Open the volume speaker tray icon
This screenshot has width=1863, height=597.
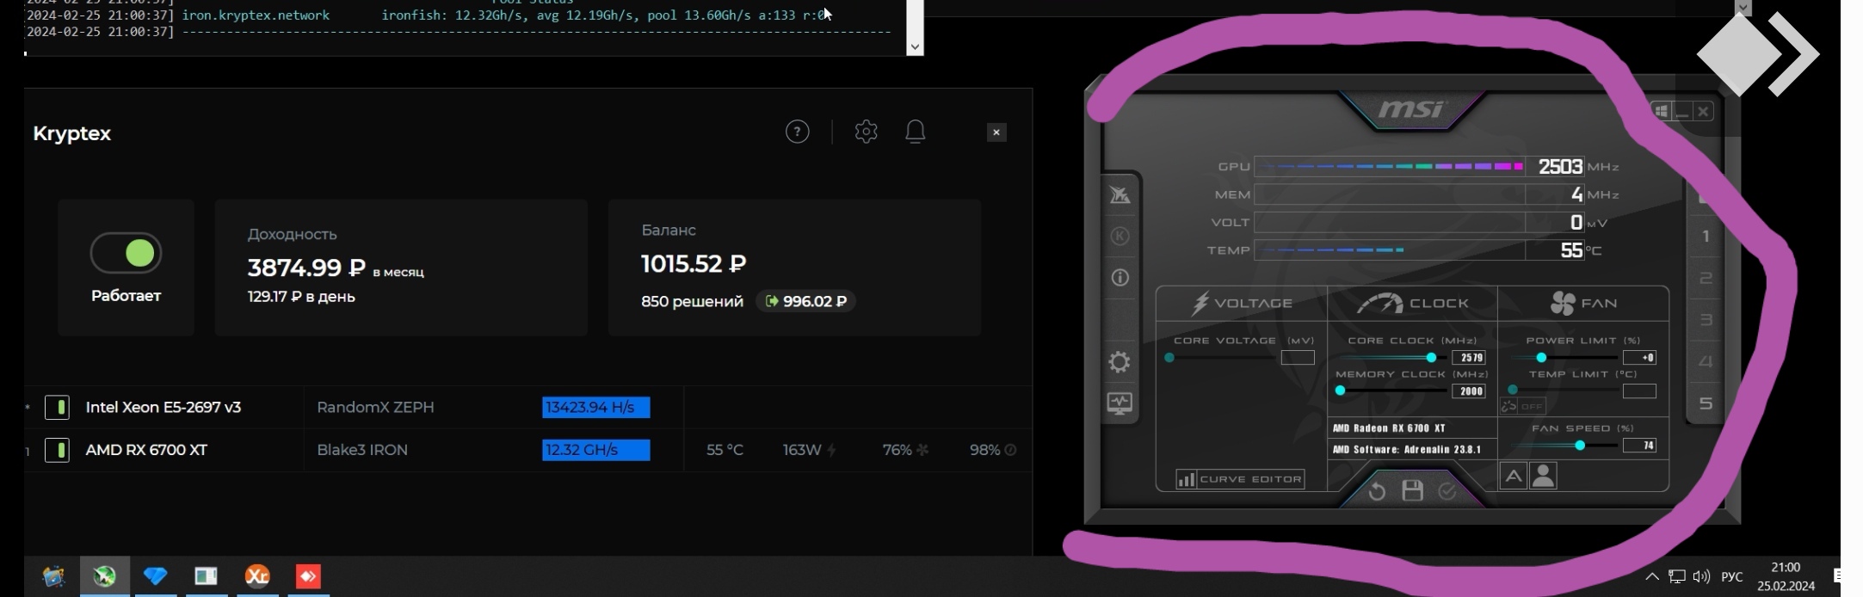click(x=1701, y=576)
